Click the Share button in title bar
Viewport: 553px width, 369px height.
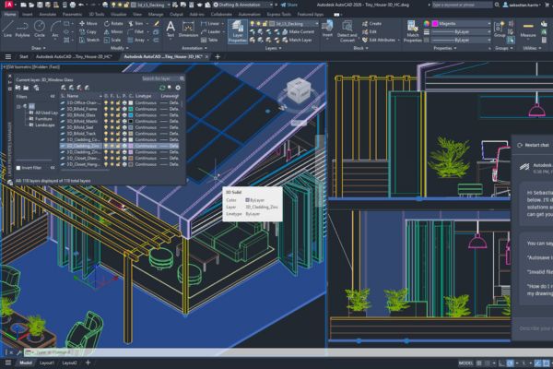[x=289, y=5]
